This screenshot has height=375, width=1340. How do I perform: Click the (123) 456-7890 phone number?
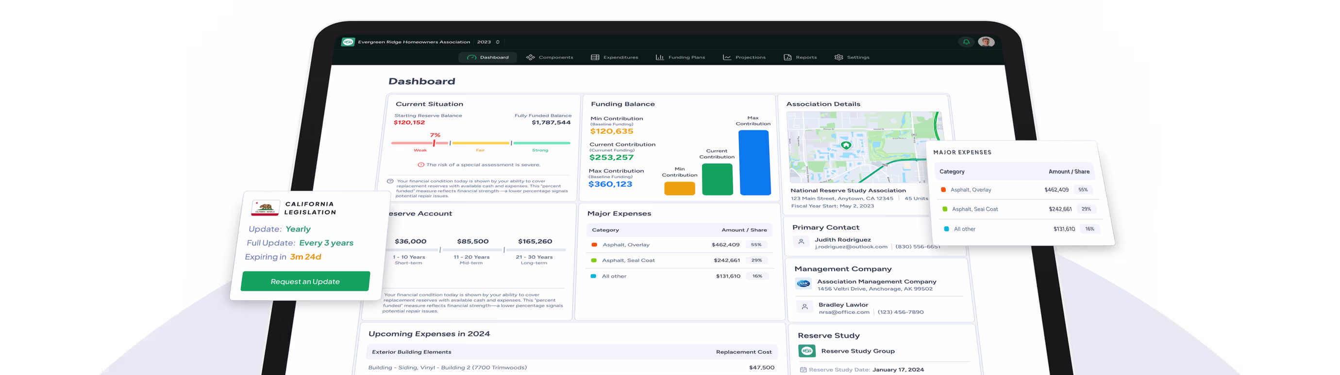pyautogui.click(x=901, y=312)
